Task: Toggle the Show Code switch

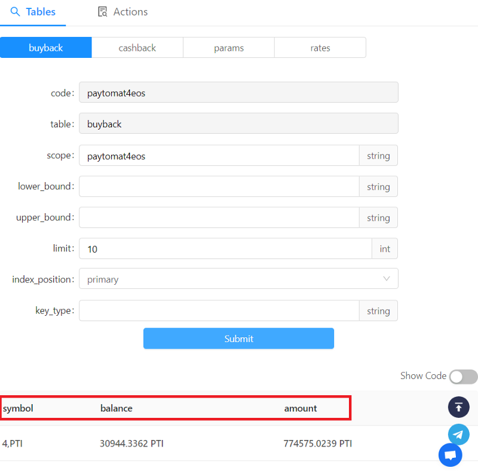Action: pyautogui.click(x=463, y=377)
